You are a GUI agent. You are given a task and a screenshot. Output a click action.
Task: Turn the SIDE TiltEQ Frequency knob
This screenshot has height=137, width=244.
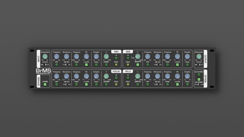[167, 56]
